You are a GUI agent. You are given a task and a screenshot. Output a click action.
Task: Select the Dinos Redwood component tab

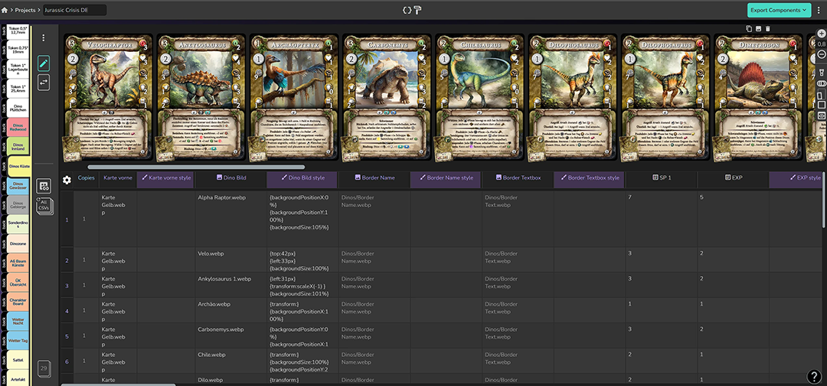click(x=18, y=128)
